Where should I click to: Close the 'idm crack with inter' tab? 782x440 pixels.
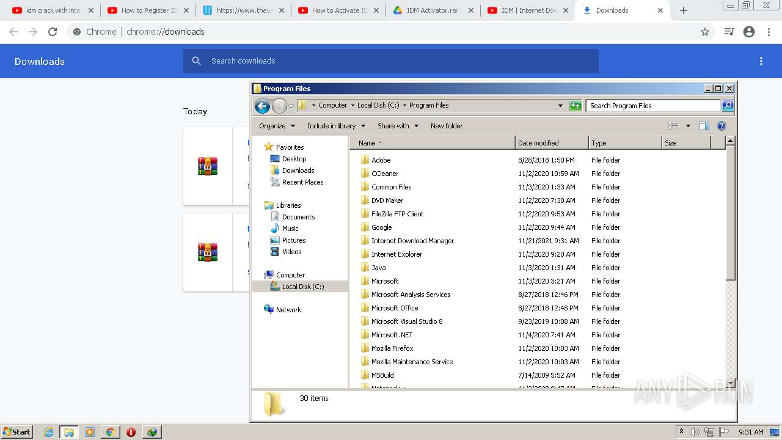(x=91, y=10)
